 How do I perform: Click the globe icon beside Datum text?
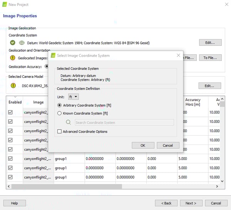tap(22, 42)
